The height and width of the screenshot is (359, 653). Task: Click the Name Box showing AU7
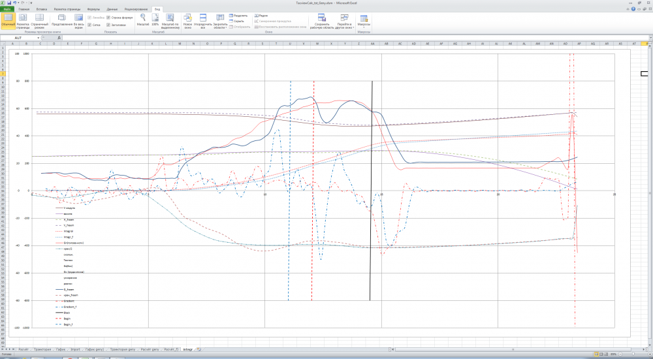point(20,38)
